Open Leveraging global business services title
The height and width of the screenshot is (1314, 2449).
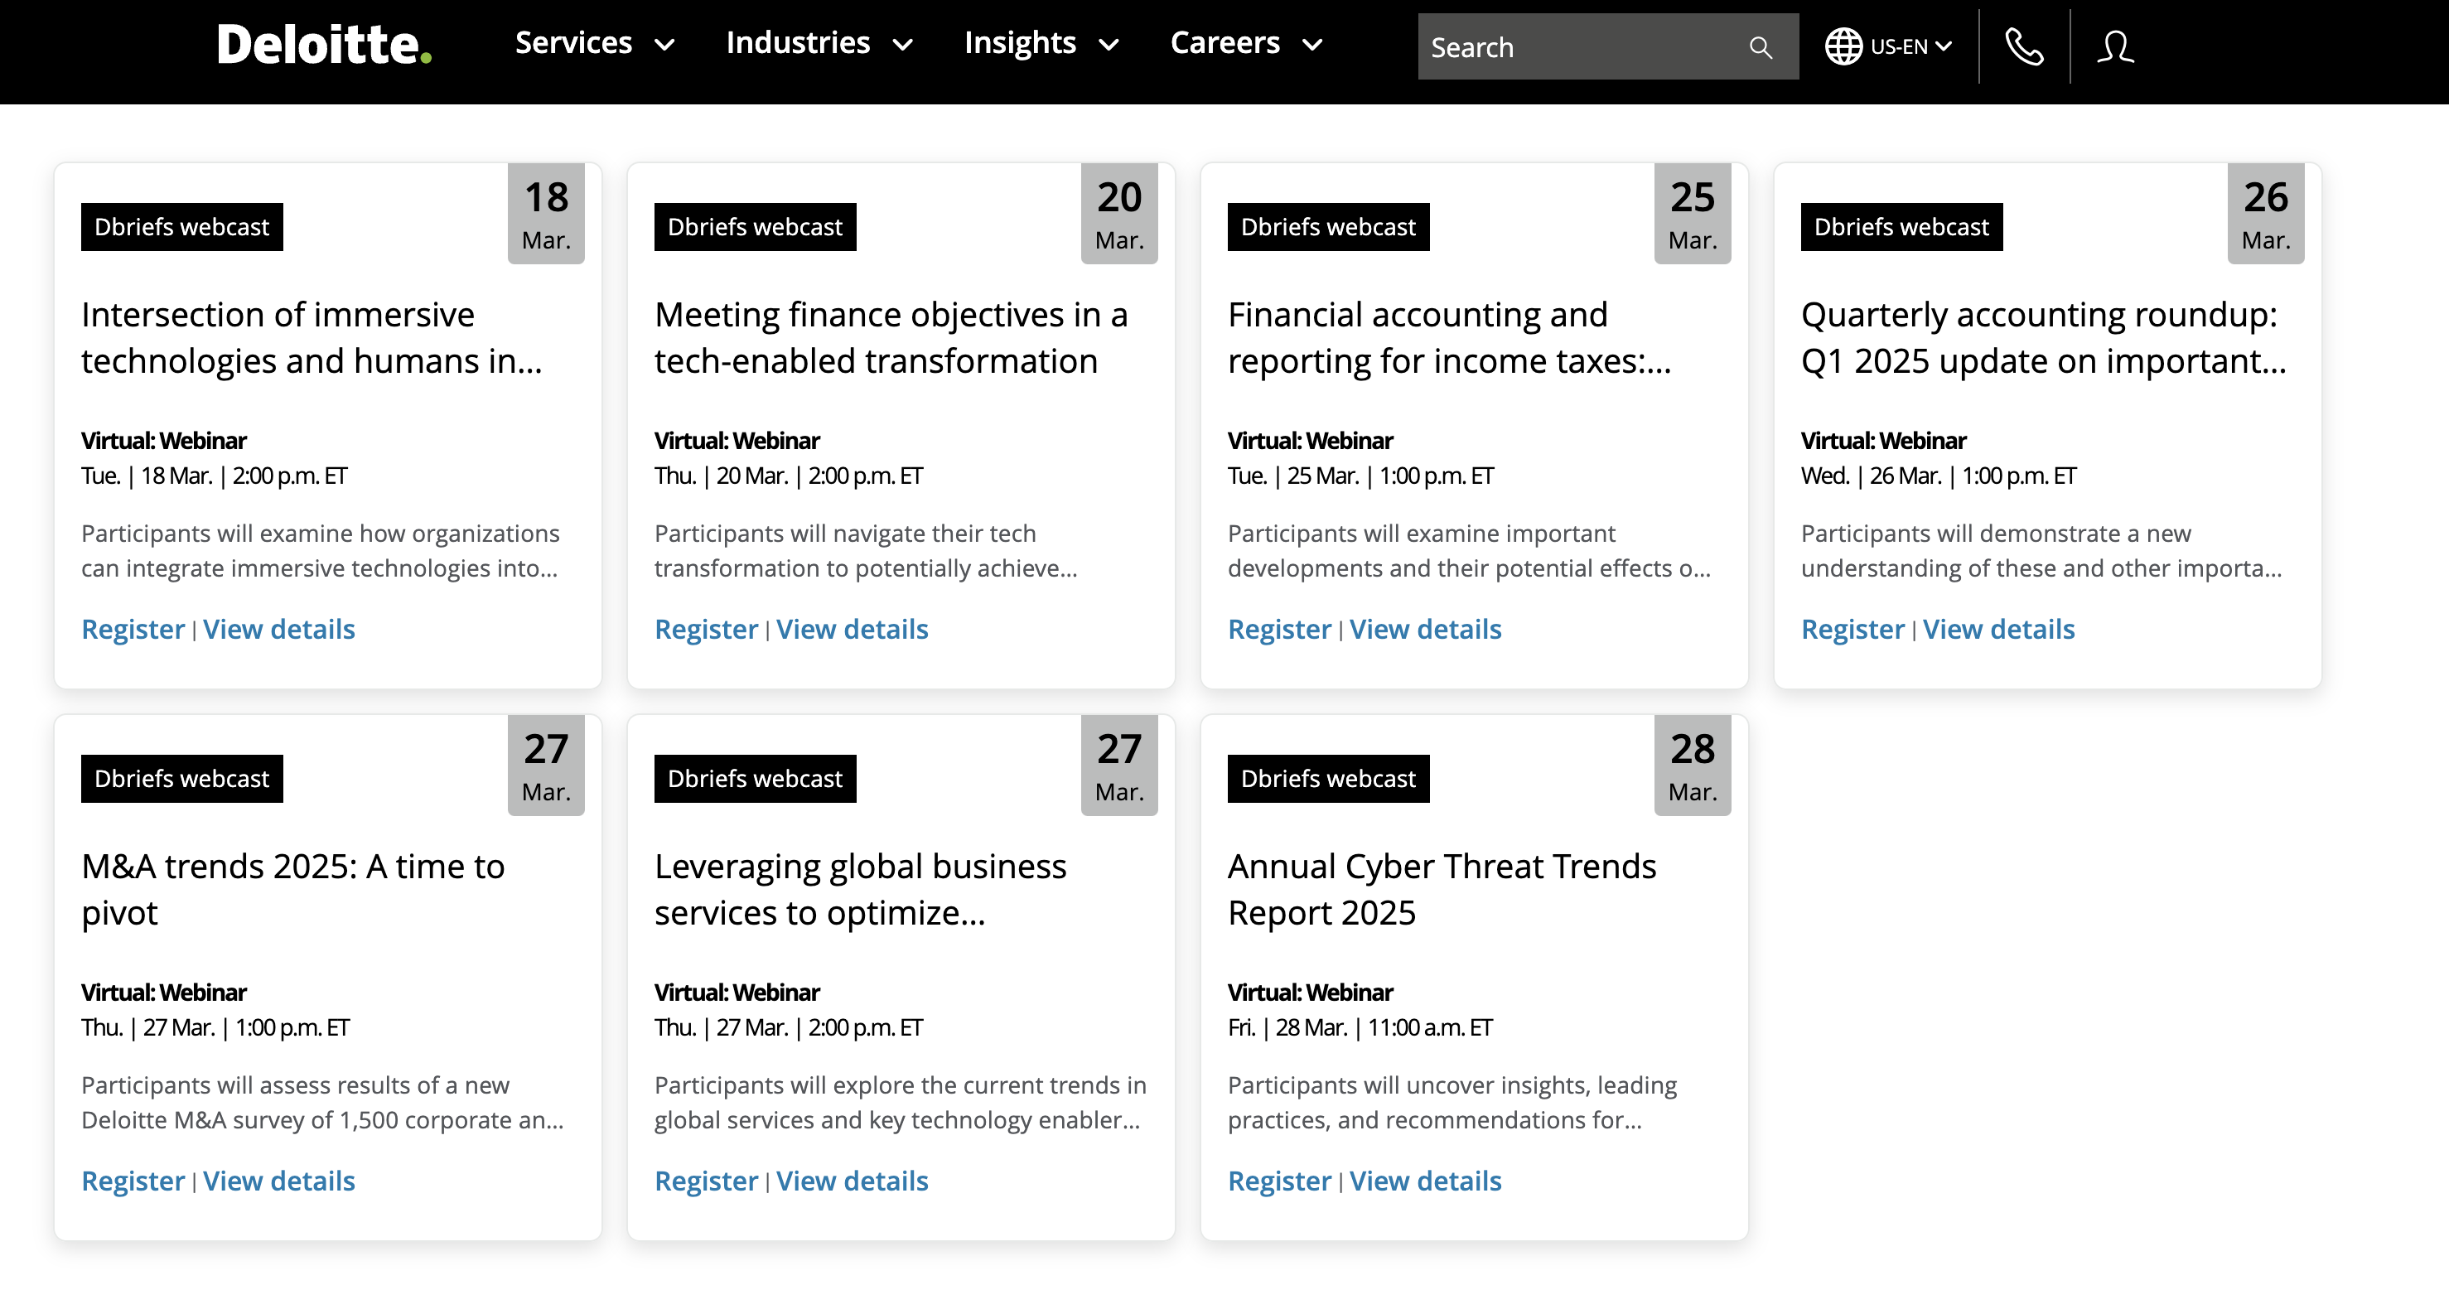point(861,889)
